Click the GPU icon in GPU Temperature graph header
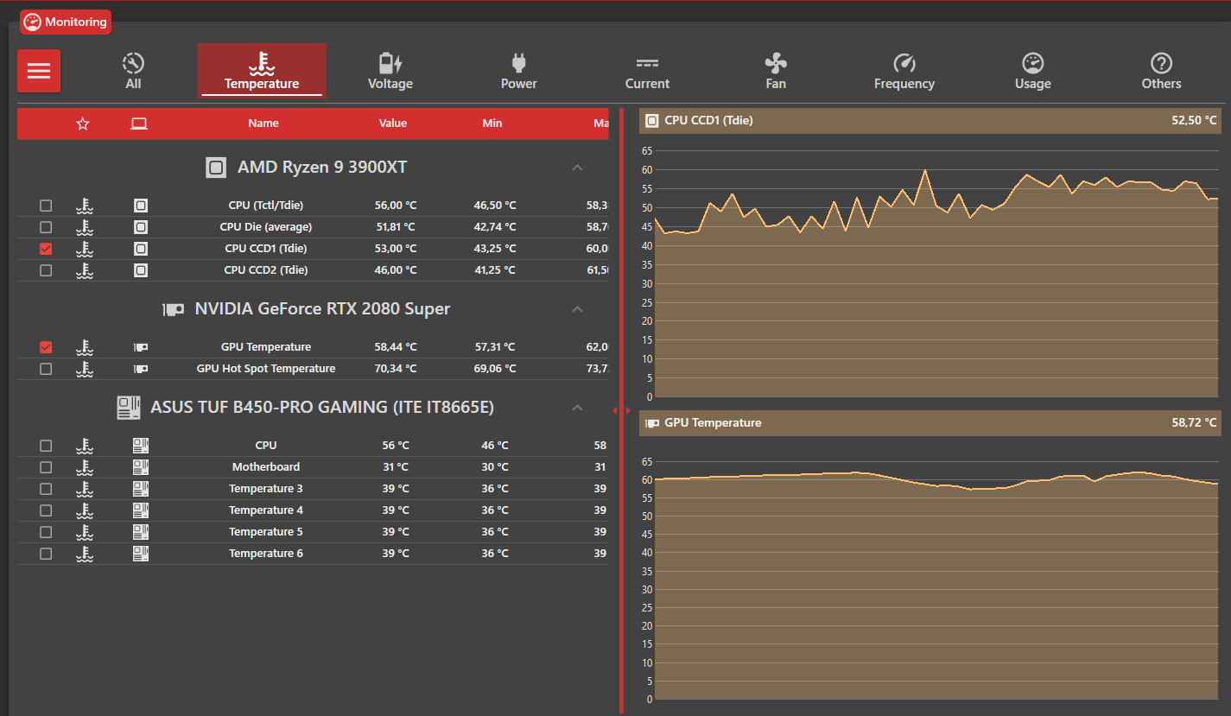 pos(652,423)
